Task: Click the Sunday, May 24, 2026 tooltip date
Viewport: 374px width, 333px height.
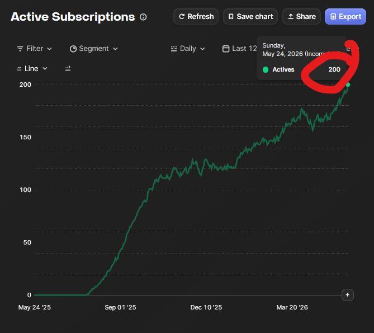Action: [300, 50]
